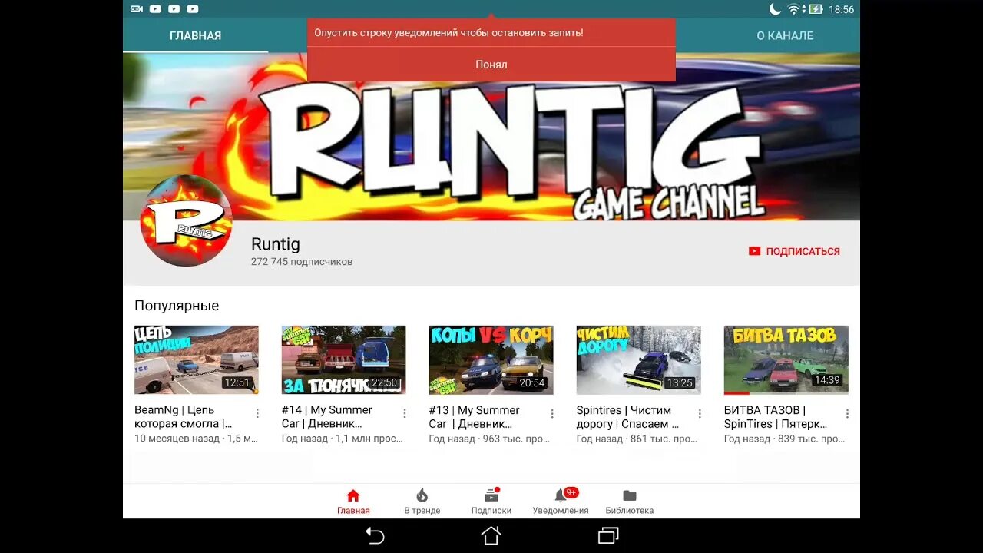The image size is (983, 553).
Task: Open the Копы vs Корч video thumbnail
Action: 491,360
